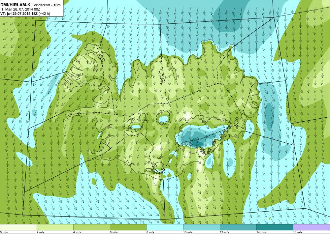
Task: Pick the medium green 4–6 m/s legend swatch
Action: 91,227
